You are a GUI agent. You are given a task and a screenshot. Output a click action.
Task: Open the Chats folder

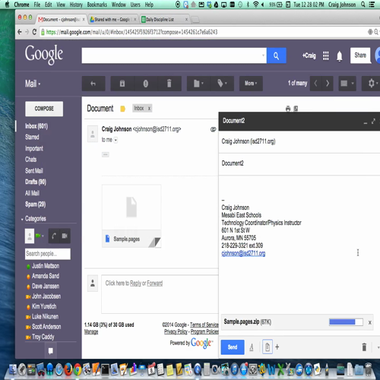(x=30, y=160)
